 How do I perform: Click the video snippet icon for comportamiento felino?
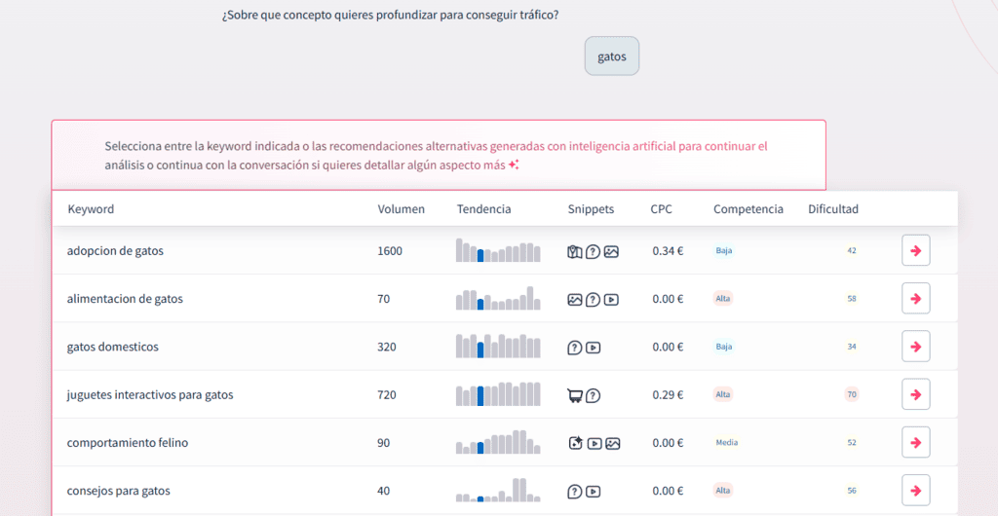coord(595,444)
